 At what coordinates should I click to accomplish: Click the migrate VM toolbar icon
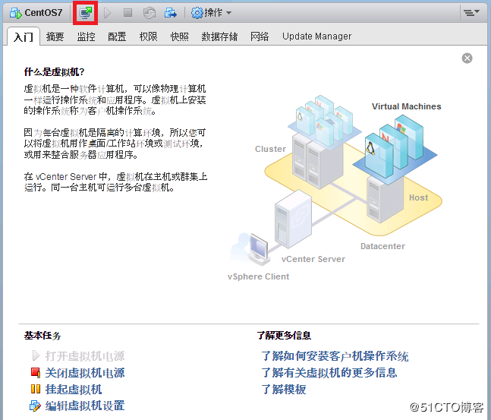coord(171,13)
